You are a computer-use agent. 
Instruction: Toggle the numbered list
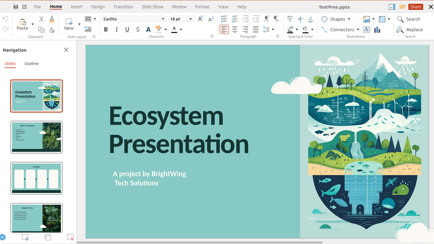pos(235,19)
